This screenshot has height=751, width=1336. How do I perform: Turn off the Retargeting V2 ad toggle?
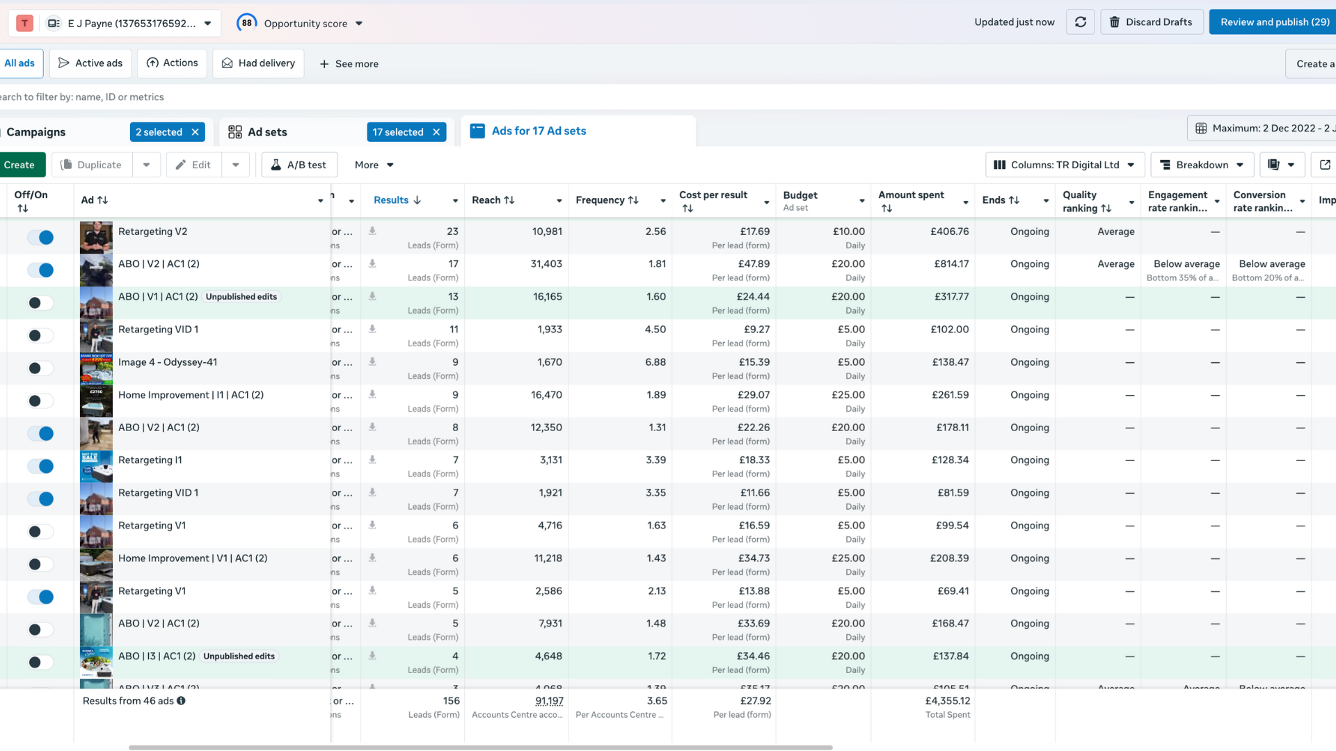[40, 238]
